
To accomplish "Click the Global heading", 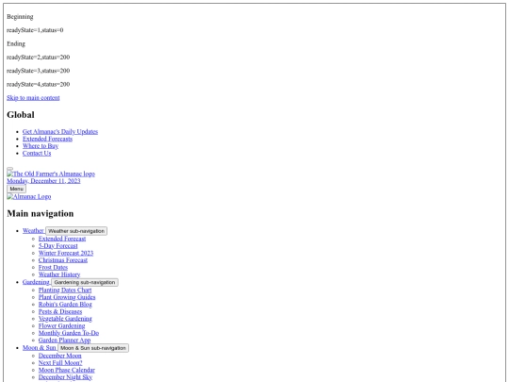I will [x=21, y=115].
